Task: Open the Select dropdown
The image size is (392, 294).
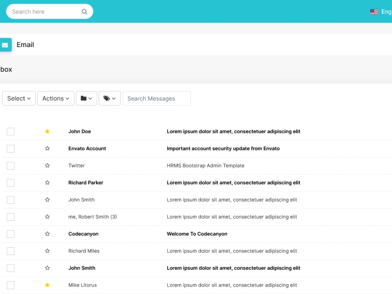Action: 19,98
